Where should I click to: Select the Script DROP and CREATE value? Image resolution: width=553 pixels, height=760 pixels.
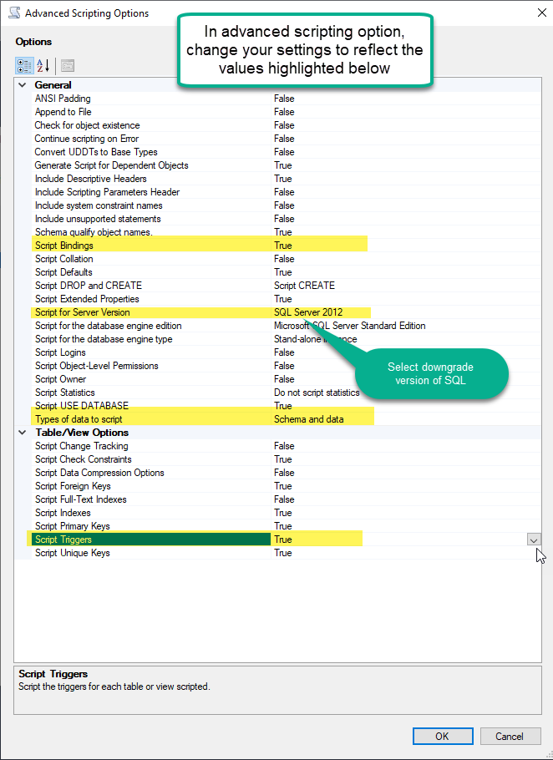coord(304,286)
